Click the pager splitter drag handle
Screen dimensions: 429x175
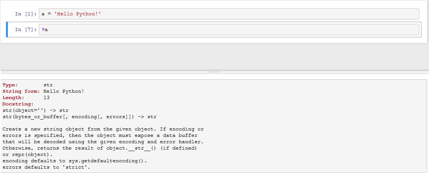coord(213,72)
